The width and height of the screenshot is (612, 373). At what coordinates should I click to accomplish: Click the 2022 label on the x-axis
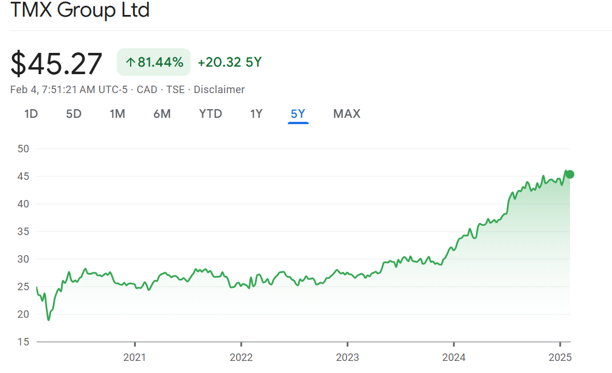pyautogui.click(x=241, y=357)
